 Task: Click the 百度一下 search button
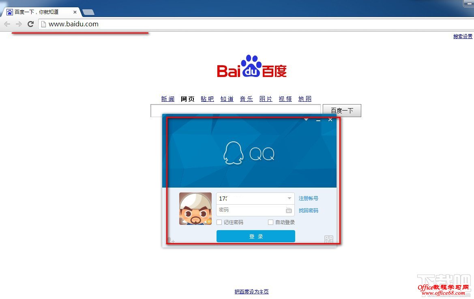click(342, 111)
